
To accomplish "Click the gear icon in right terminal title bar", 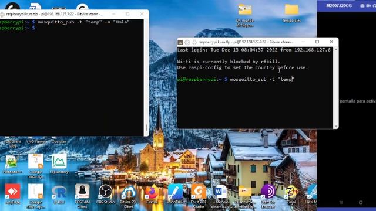I will tap(187, 42).
